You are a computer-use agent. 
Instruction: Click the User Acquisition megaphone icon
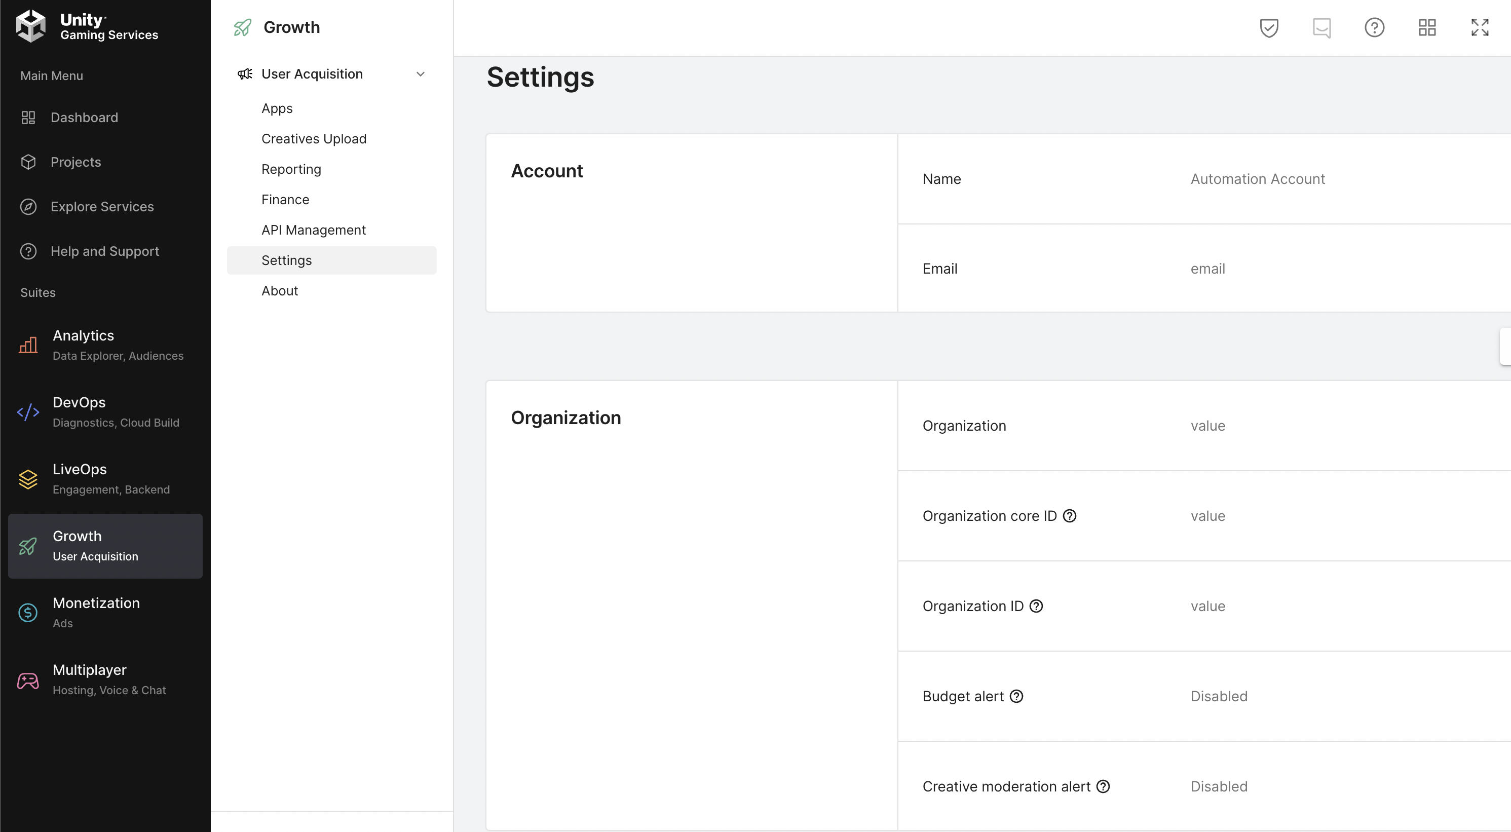click(245, 74)
